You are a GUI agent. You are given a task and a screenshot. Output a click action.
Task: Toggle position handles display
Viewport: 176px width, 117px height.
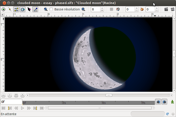click(x=3, y=9)
